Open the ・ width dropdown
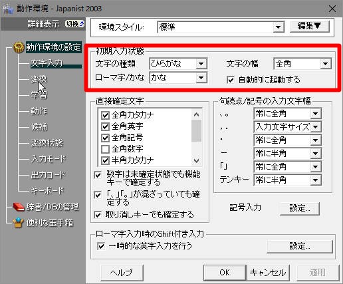This screenshot has width=343, height=284. [316, 140]
